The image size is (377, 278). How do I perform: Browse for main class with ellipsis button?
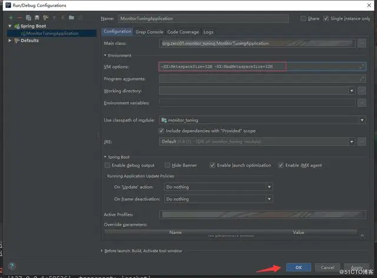362,43
